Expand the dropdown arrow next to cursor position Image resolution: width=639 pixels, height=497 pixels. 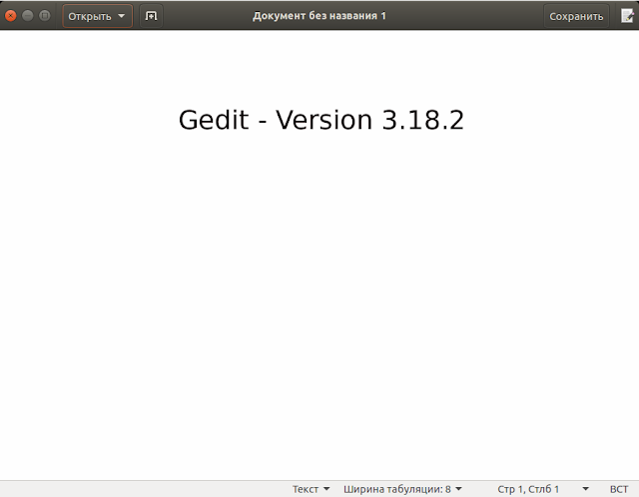point(586,489)
